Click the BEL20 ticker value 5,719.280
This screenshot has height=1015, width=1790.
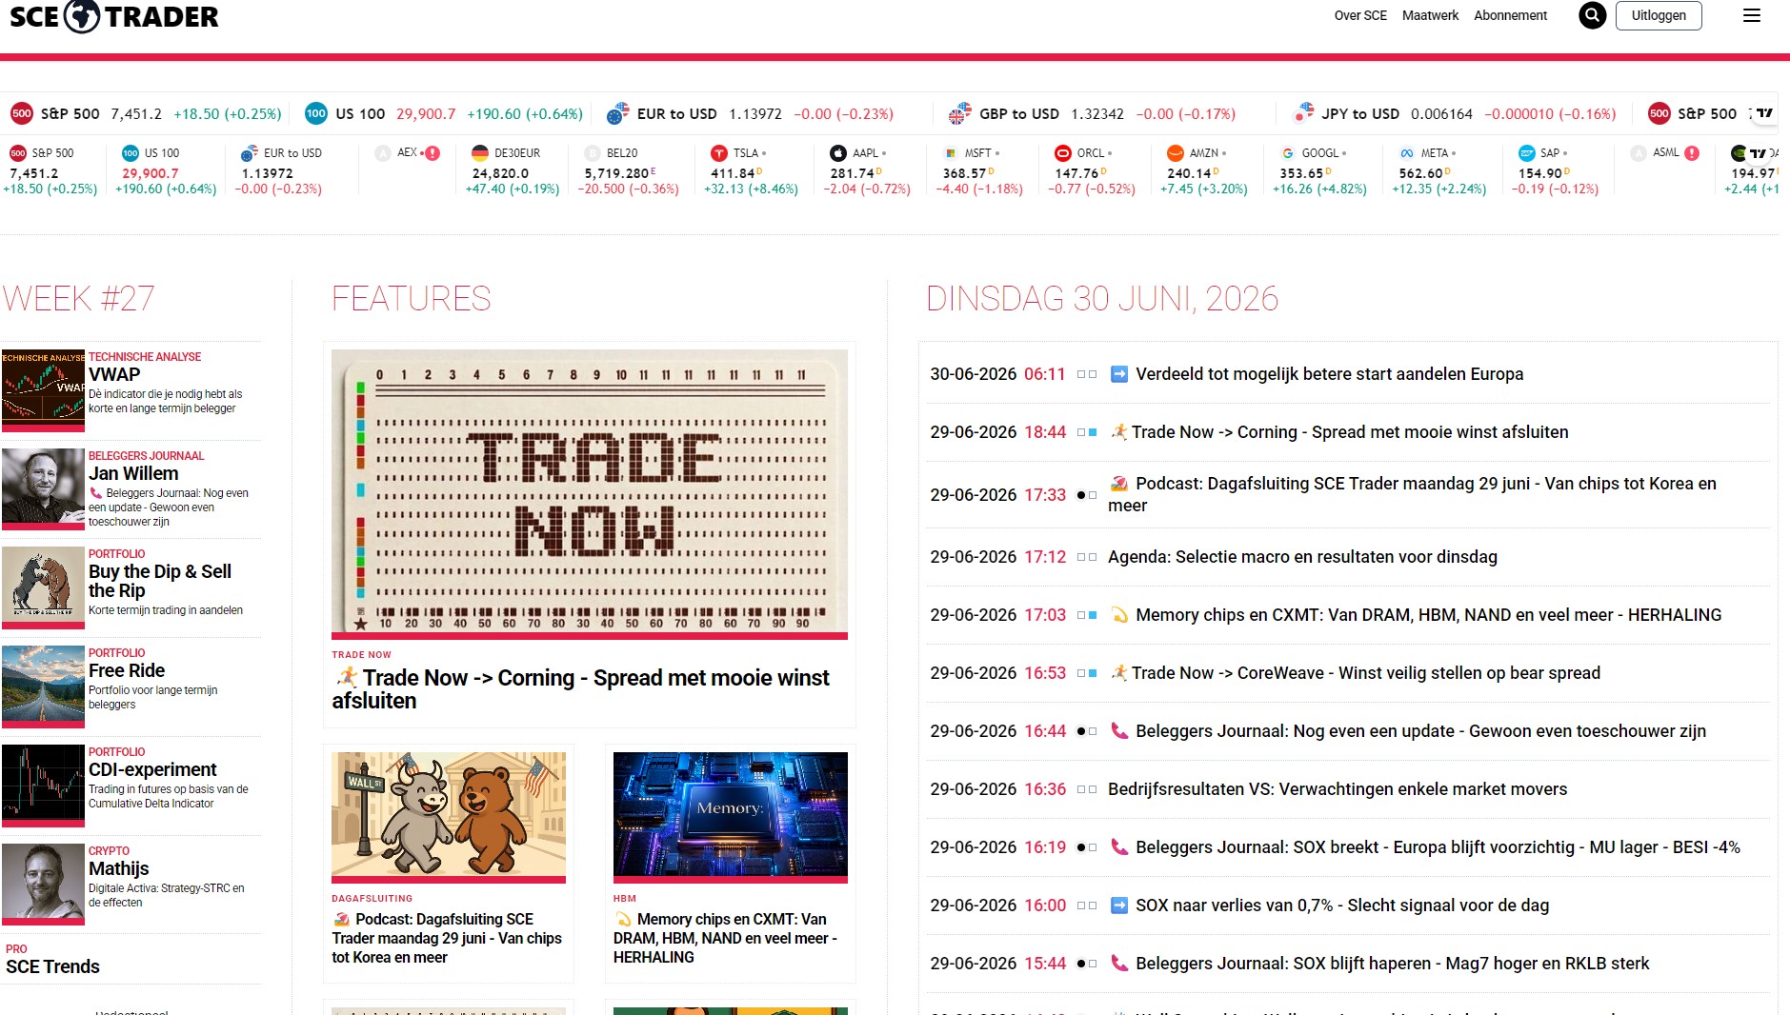(617, 173)
